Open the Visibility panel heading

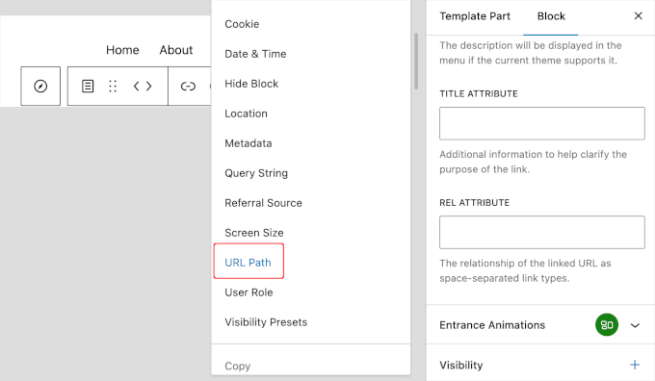pos(461,366)
